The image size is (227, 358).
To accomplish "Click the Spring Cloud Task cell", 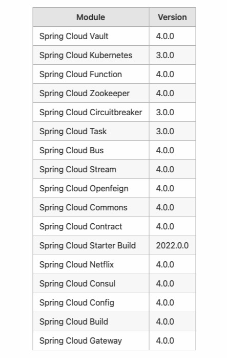I will coord(91,131).
